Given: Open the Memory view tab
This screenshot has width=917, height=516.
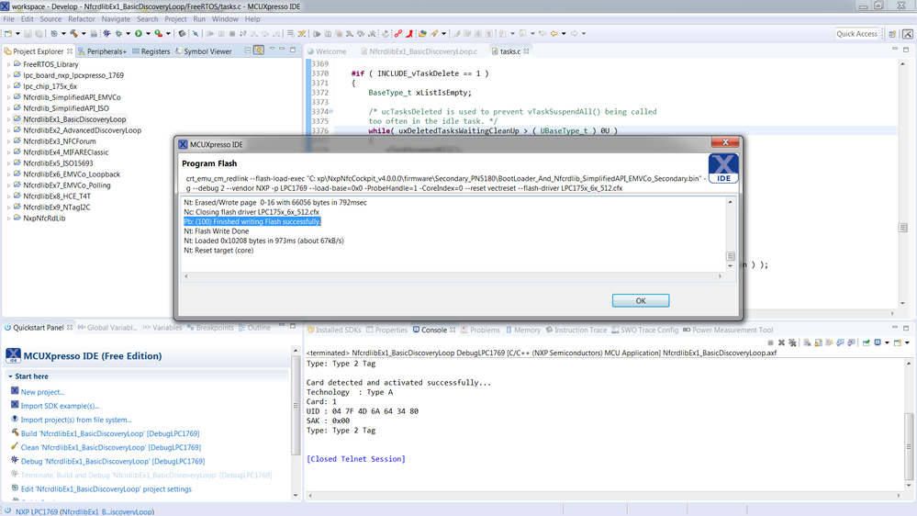Looking at the screenshot, I should point(523,330).
